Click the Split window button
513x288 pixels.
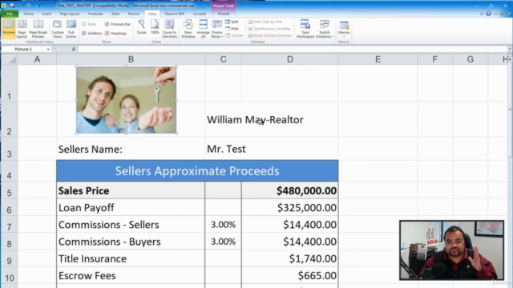pos(232,22)
